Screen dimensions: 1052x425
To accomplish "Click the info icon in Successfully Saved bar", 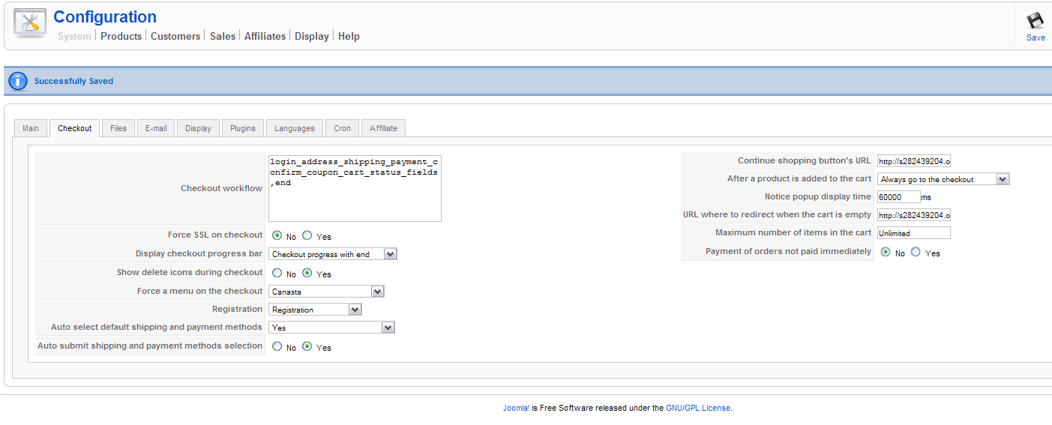I will click(18, 81).
